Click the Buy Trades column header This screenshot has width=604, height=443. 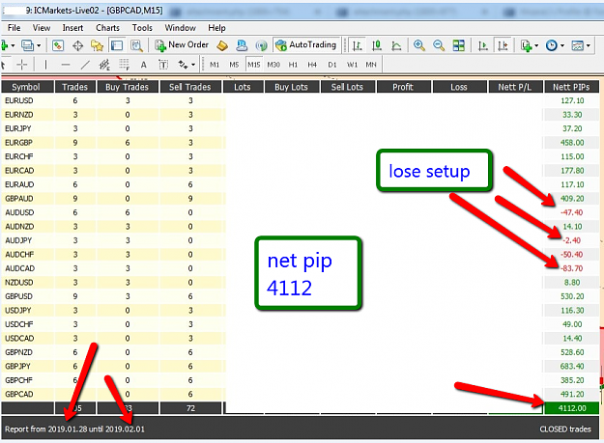128,87
